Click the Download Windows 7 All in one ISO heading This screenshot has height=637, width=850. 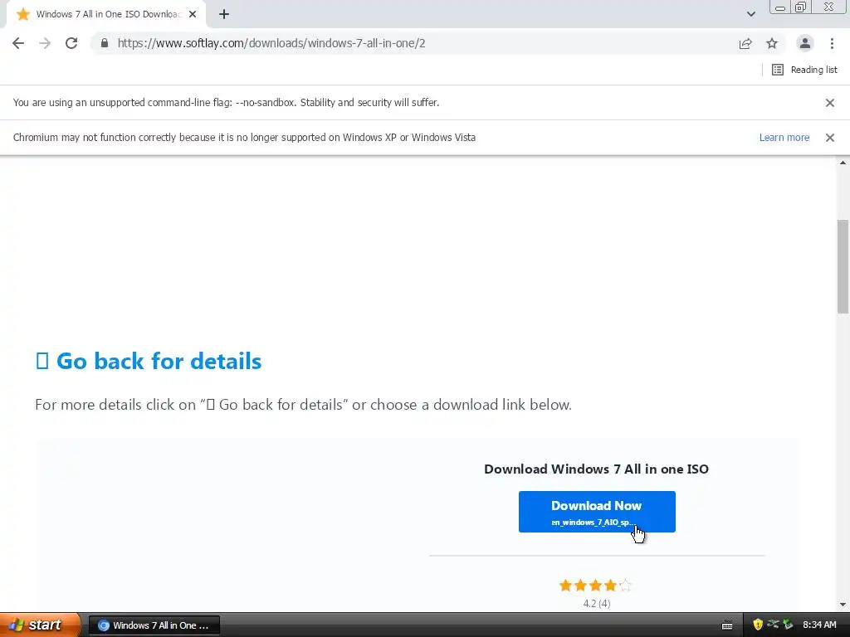point(596,469)
